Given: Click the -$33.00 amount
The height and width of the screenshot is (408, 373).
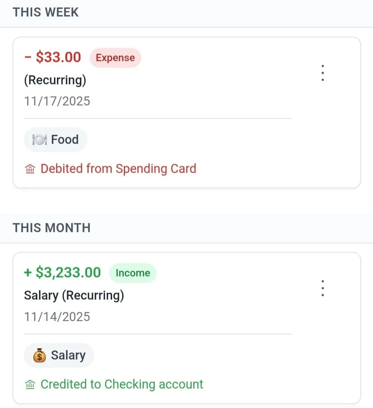Looking at the screenshot, I should click(53, 57).
